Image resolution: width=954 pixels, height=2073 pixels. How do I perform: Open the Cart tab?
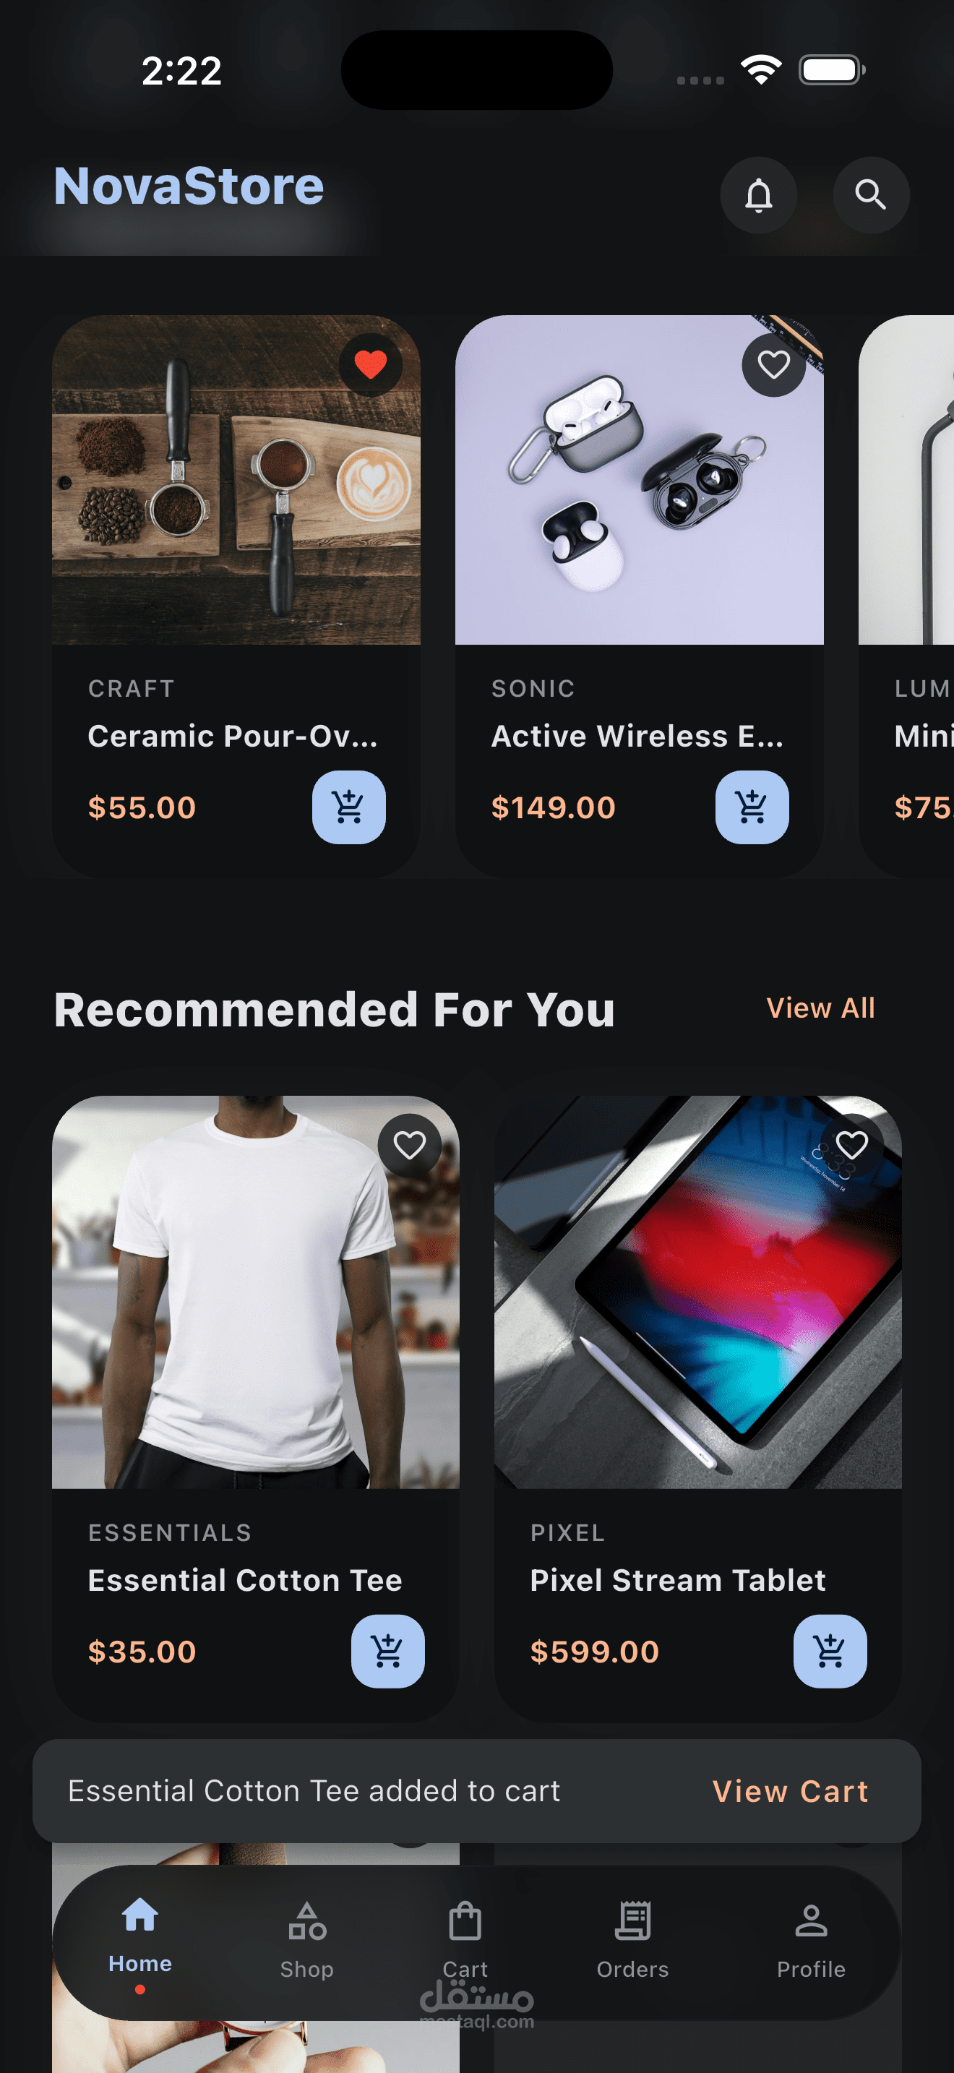pos(465,1941)
